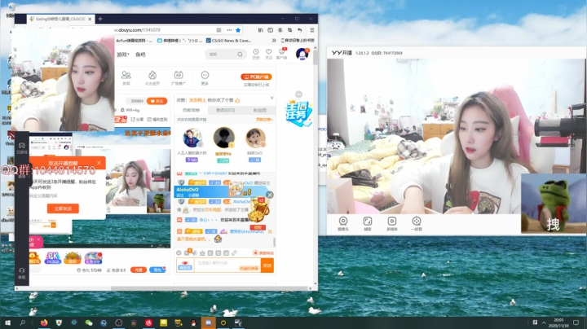Viewport: 587px width, 329px height.
Task: Click the search magnifier in Douyu search box
Action: 240,55
